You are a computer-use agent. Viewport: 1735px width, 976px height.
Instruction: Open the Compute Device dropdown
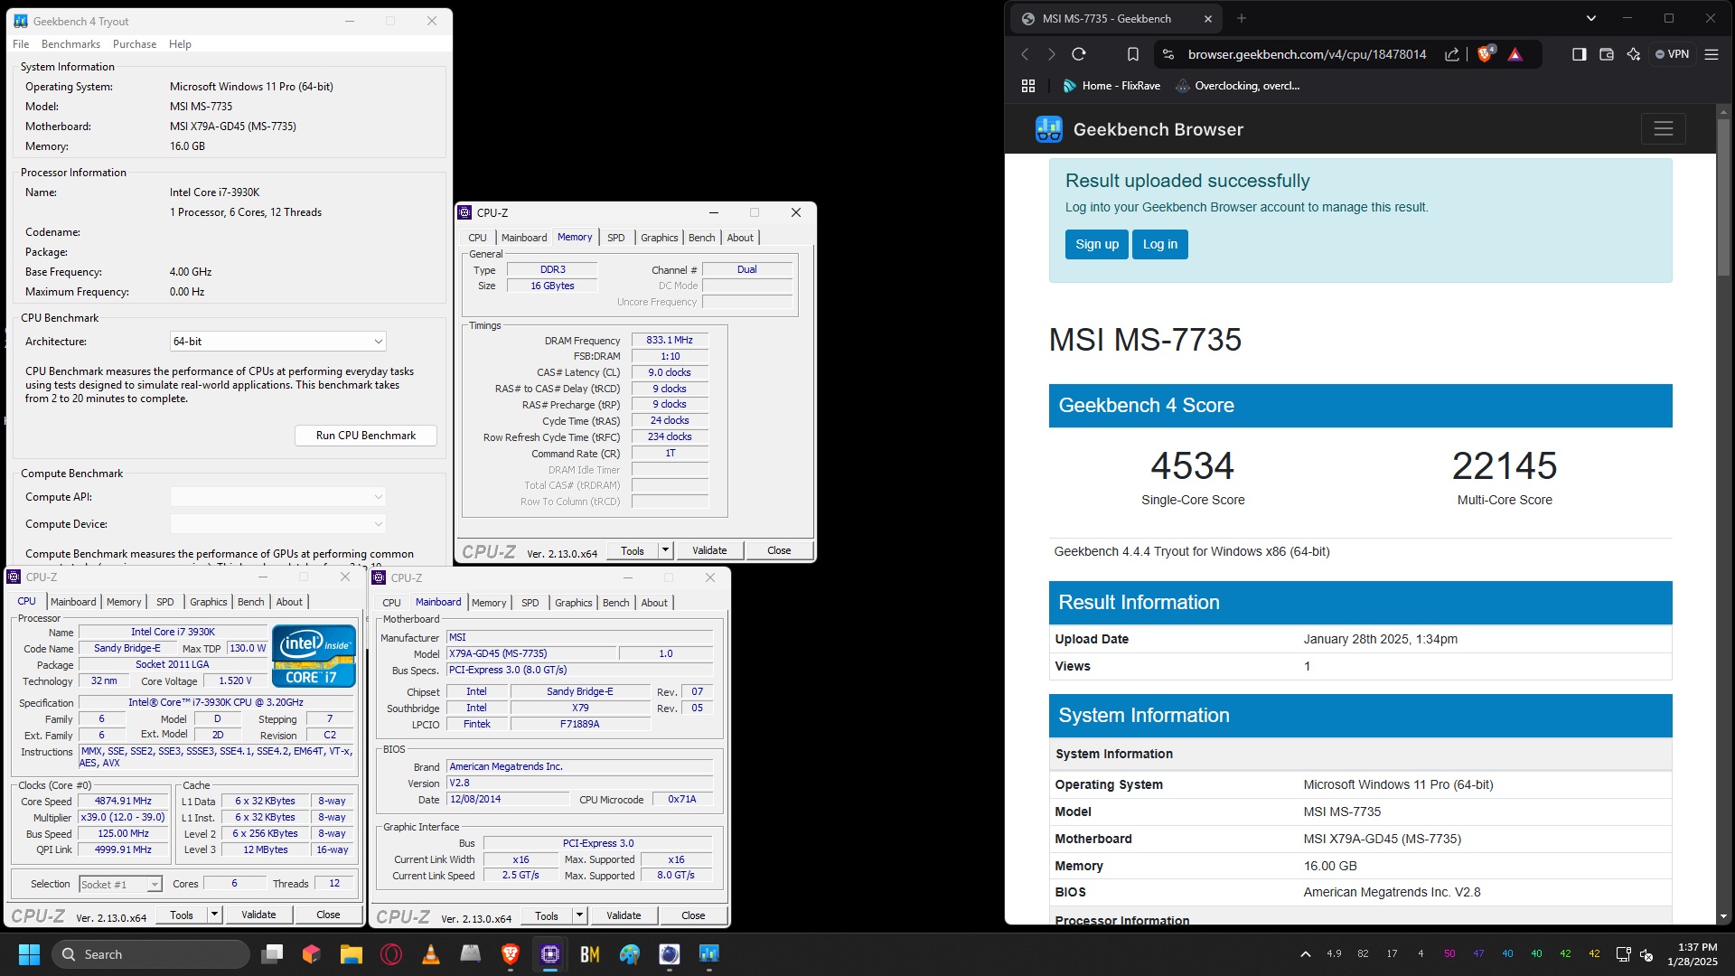[278, 524]
